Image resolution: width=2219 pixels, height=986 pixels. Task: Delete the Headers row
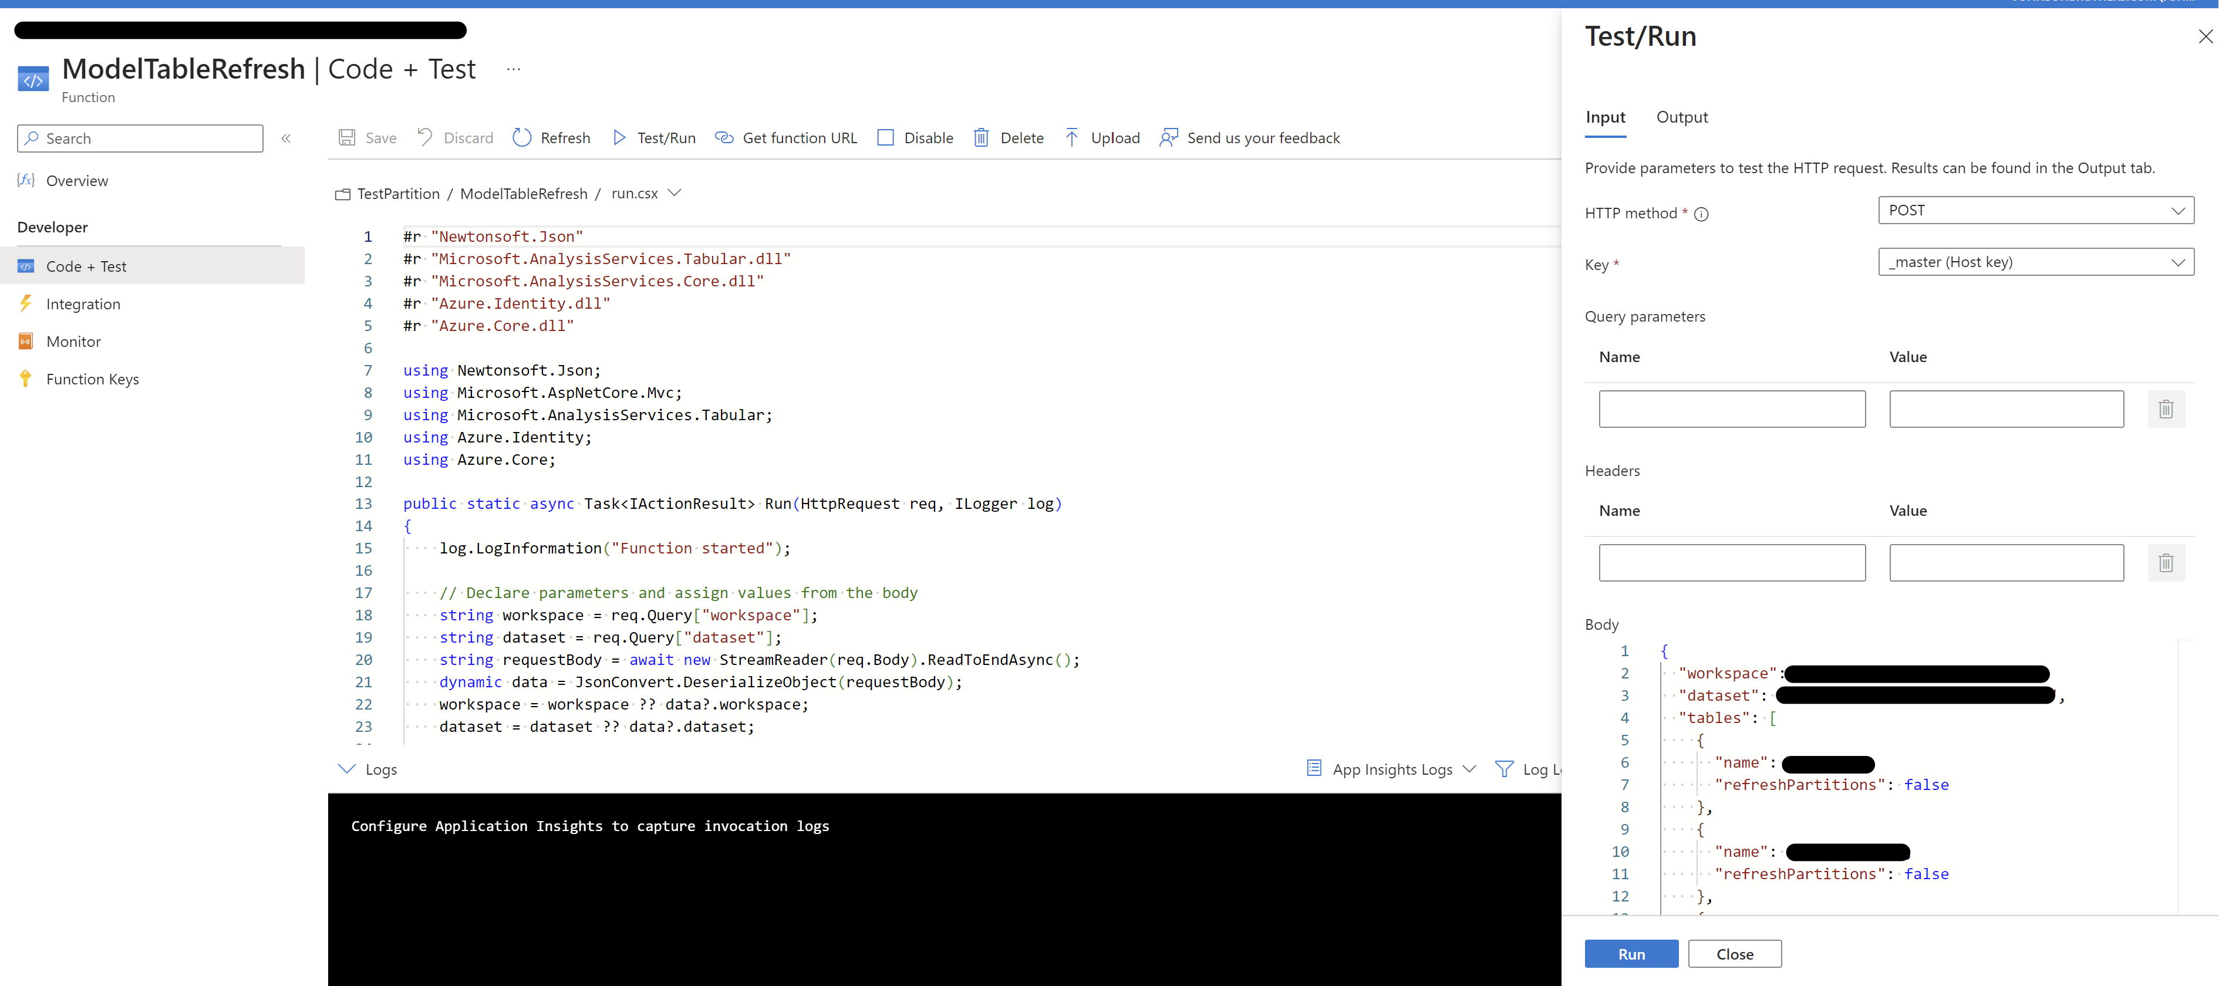[x=2166, y=563]
